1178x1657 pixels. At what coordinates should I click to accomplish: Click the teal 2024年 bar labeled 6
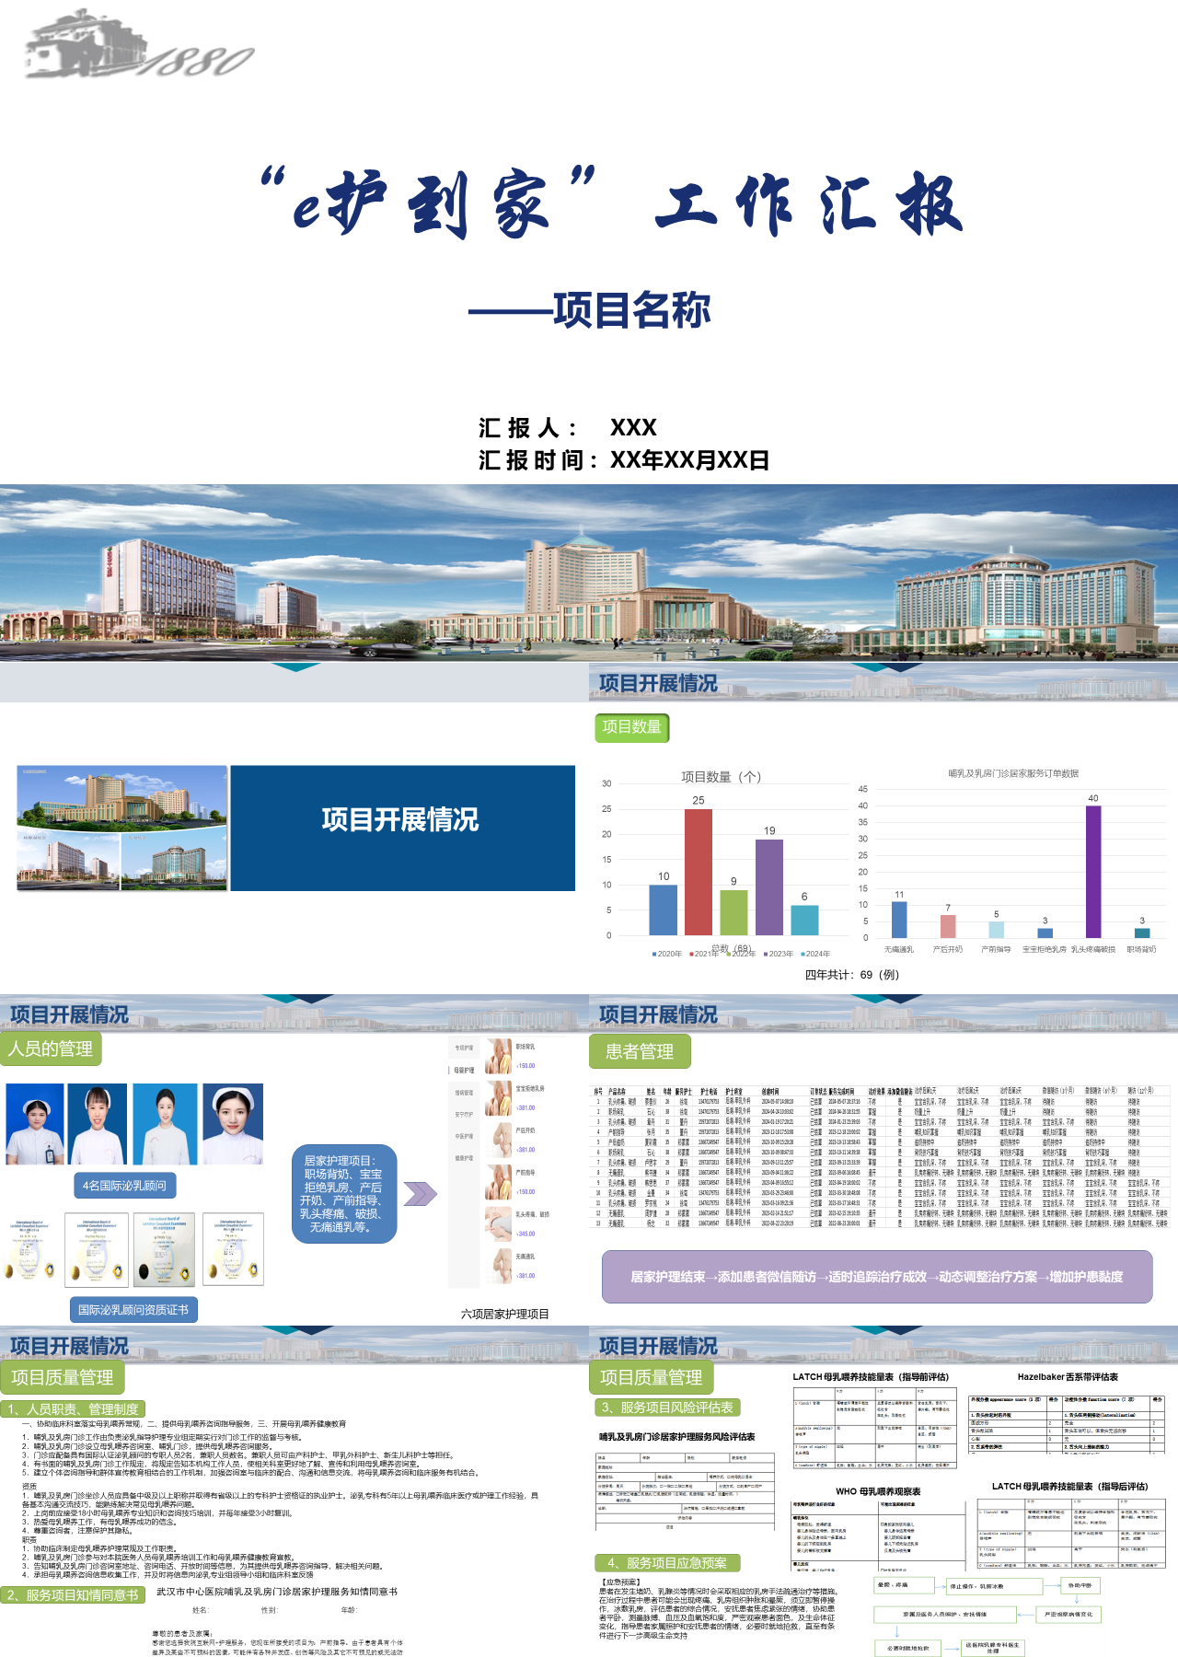point(804,921)
